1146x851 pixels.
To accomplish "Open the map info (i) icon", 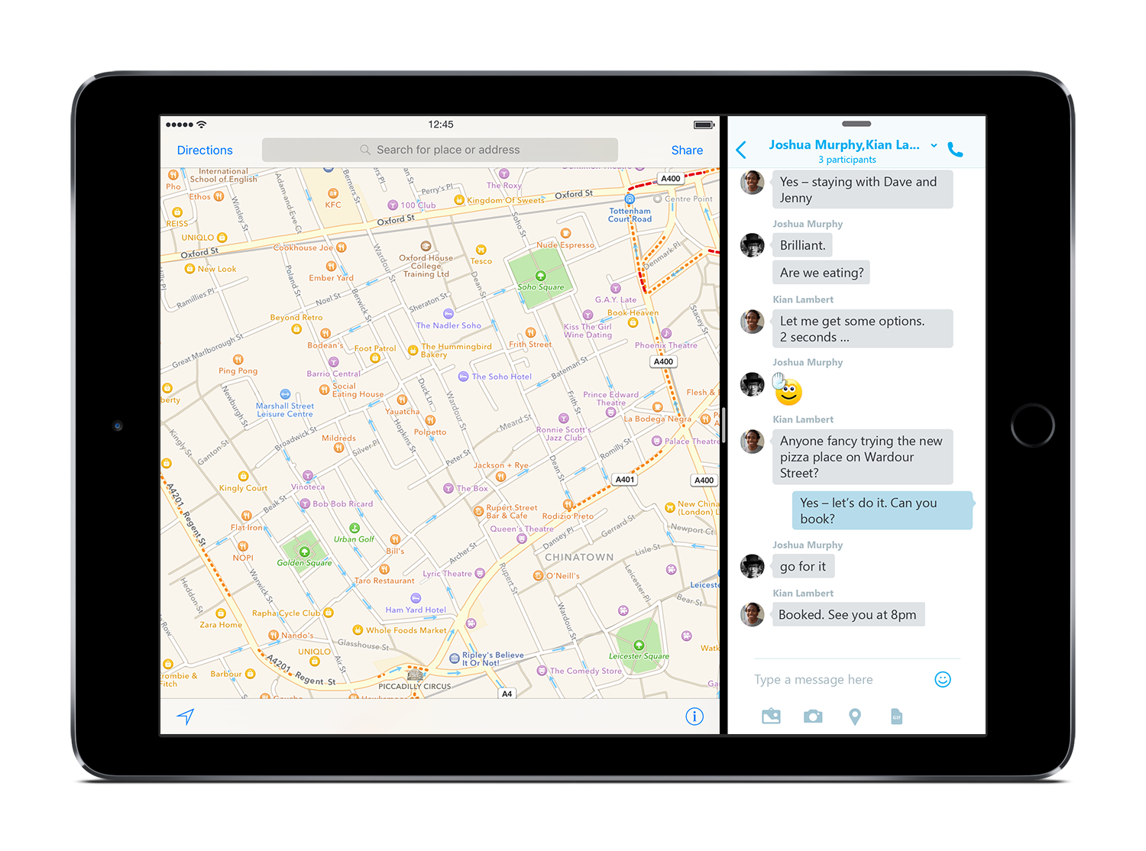I will [694, 717].
